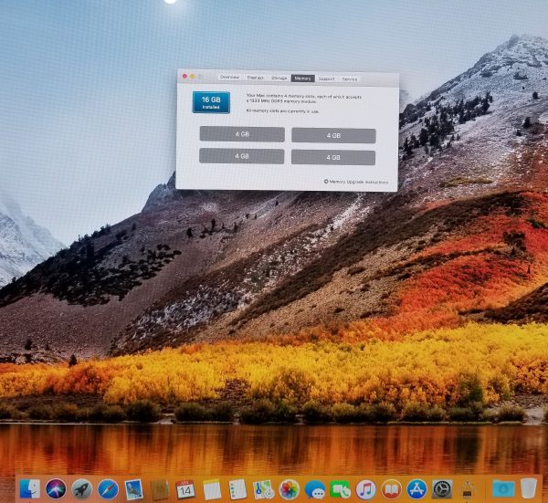The width and height of the screenshot is (548, 503).
Task: Open Photos app in dock
Action: tap(290, 488)
